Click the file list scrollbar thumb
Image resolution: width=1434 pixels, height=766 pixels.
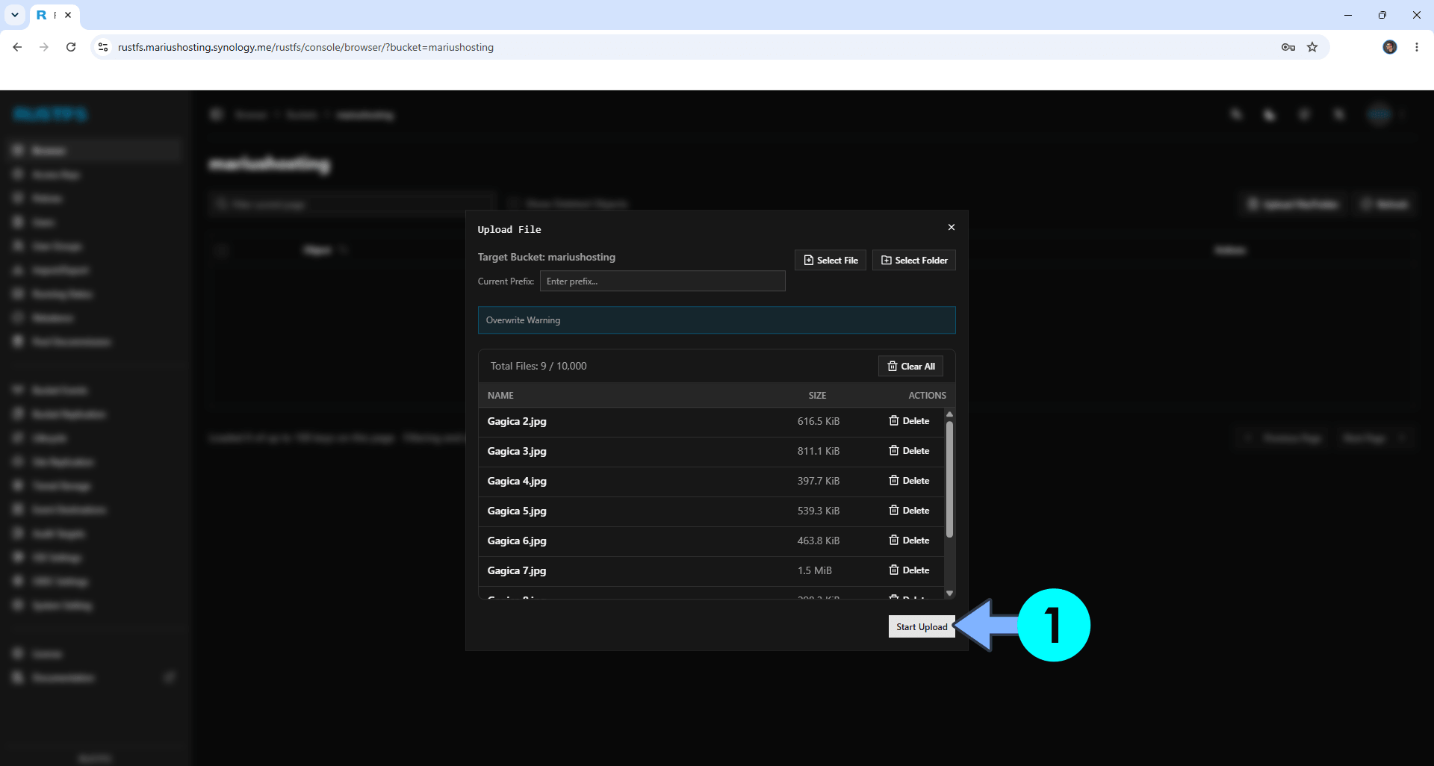click(949, 479)
